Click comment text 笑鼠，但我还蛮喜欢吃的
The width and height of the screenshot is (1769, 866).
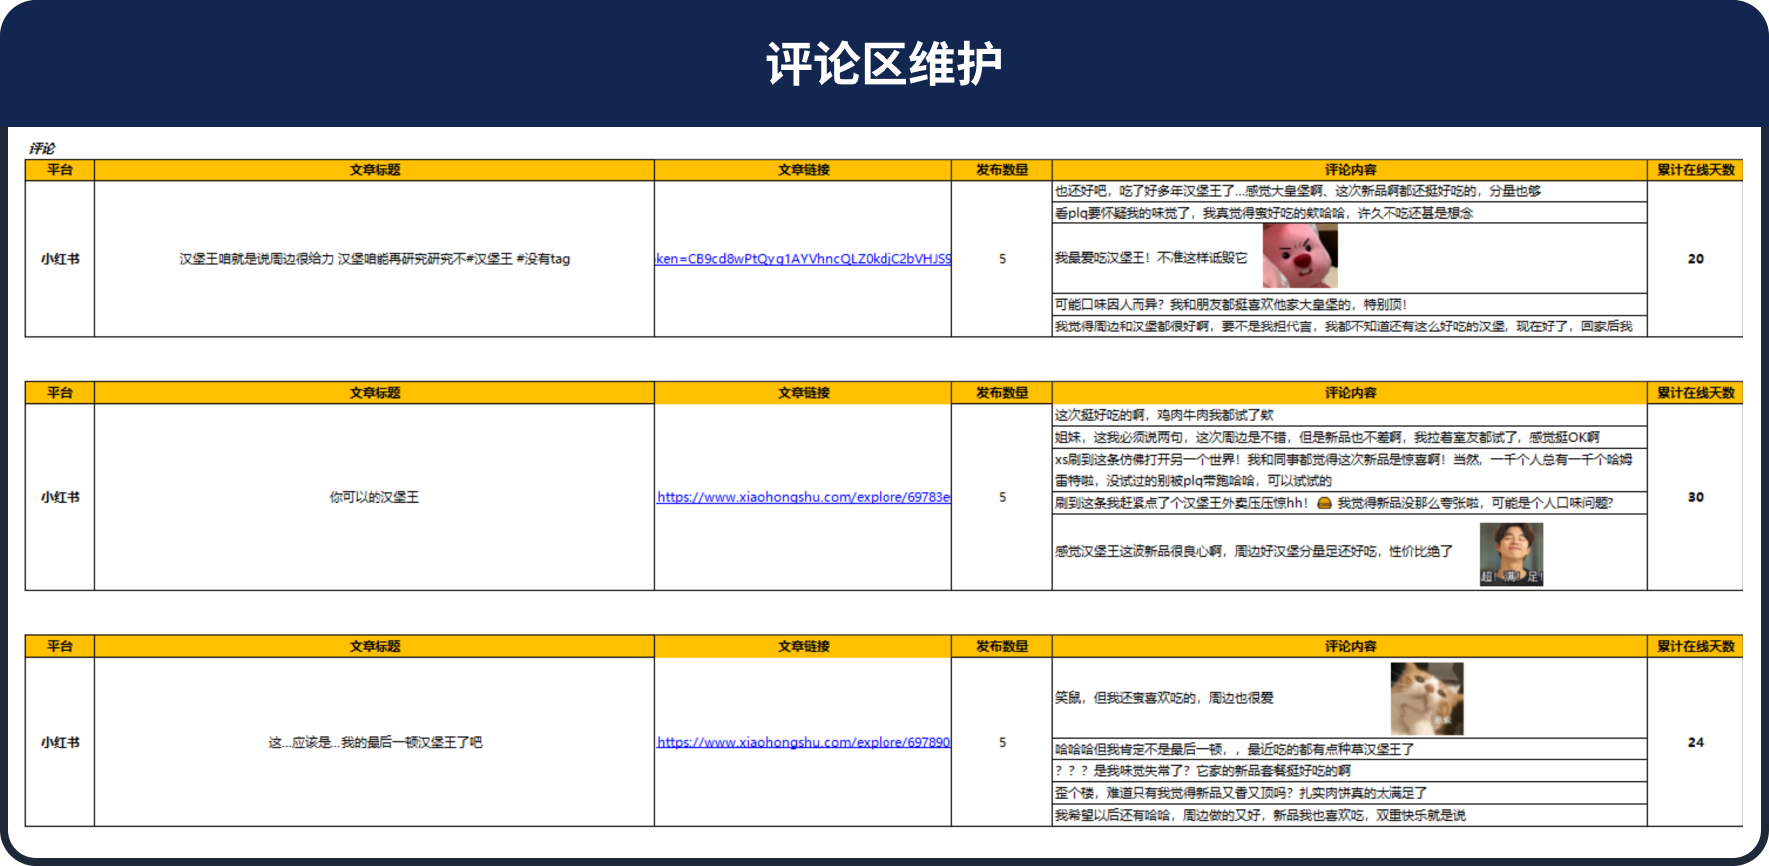pyautogui.click(x=1163, y=698)
